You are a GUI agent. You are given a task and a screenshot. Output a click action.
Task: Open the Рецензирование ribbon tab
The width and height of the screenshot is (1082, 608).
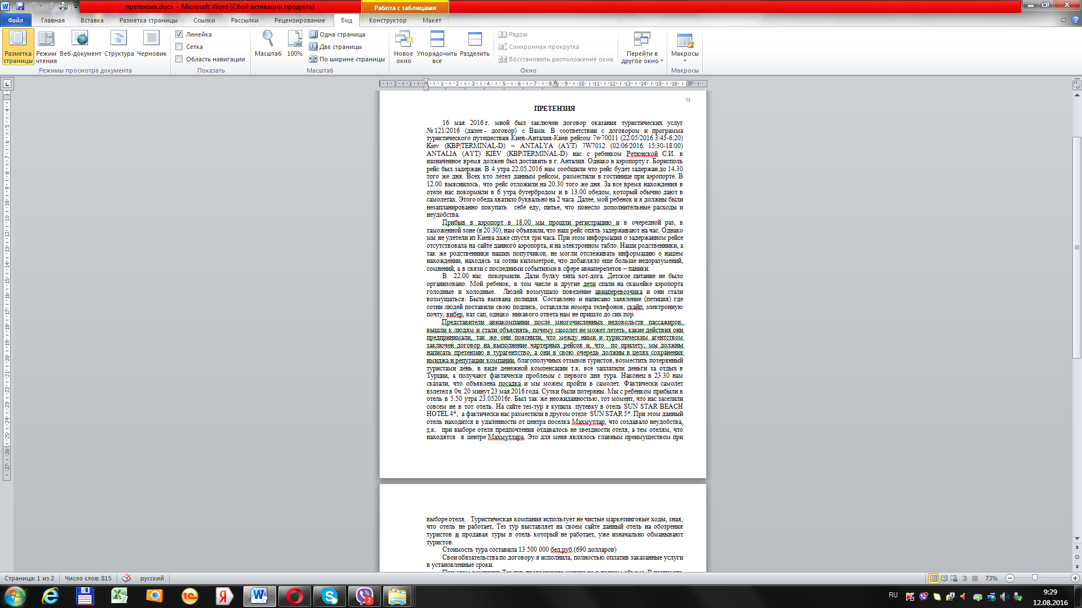(x=299, y=20)
